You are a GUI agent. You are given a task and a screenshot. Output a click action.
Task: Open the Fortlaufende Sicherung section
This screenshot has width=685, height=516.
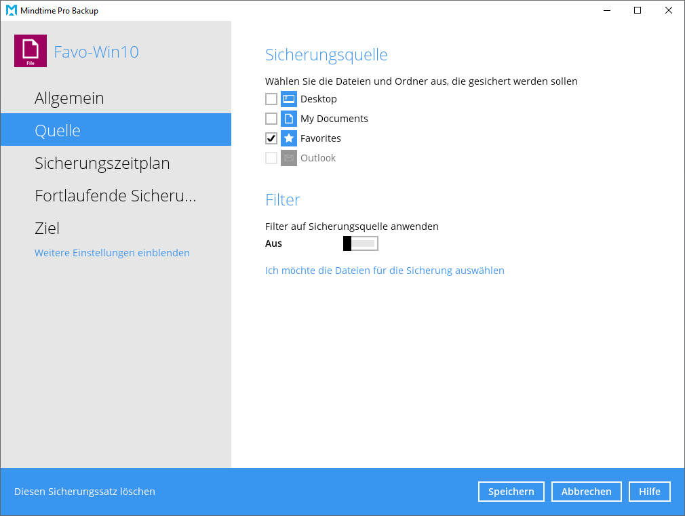[116, 196]
